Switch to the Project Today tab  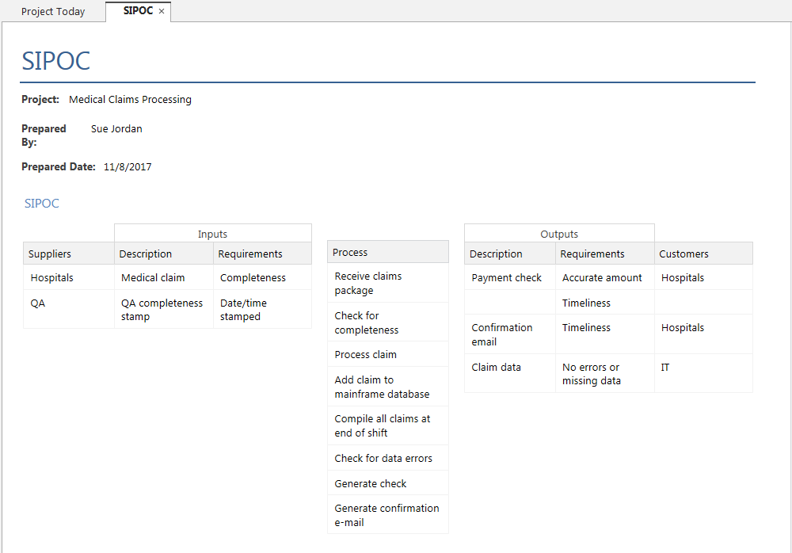tap(53, 12)
